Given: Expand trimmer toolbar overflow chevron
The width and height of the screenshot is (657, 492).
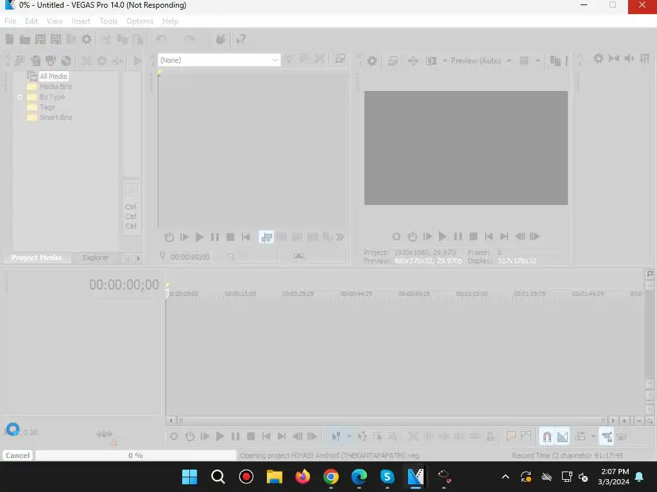Looking at the screenshot, I should tap(340, 237).
